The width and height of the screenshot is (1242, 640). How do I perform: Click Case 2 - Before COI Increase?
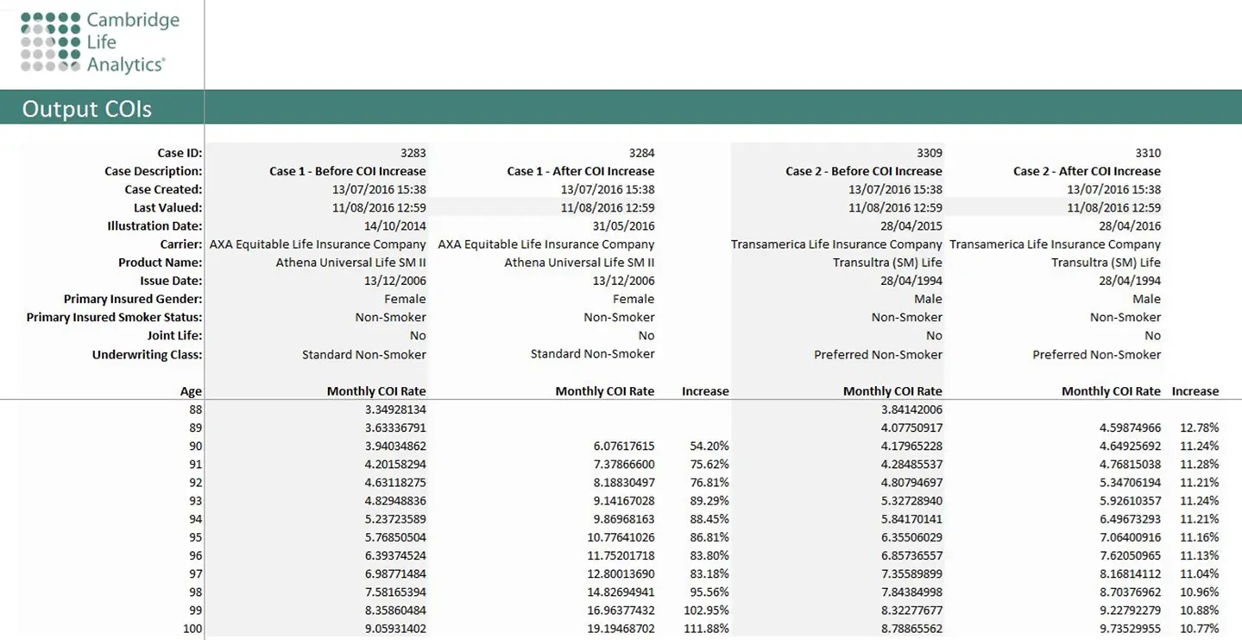(864, 171)
